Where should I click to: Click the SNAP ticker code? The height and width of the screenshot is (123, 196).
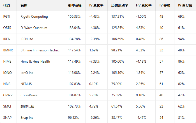pyautogui.click(x=7, y=118)
